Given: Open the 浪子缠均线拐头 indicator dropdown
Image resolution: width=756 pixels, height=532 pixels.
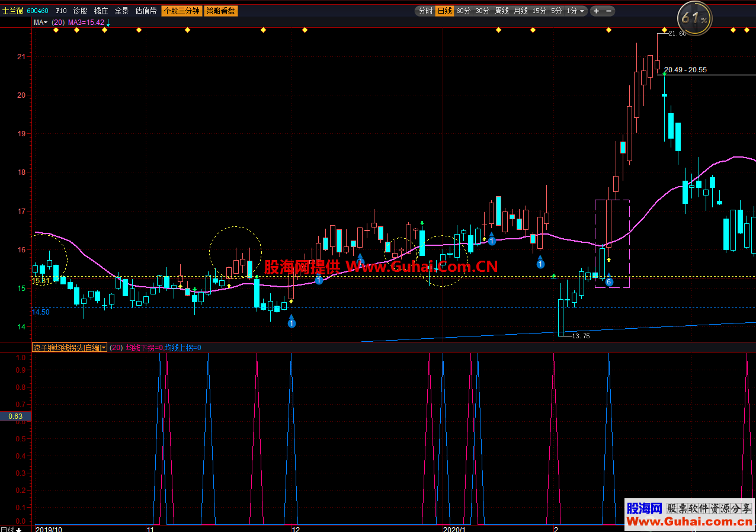Looking at the screenshot, I should 69,348.
